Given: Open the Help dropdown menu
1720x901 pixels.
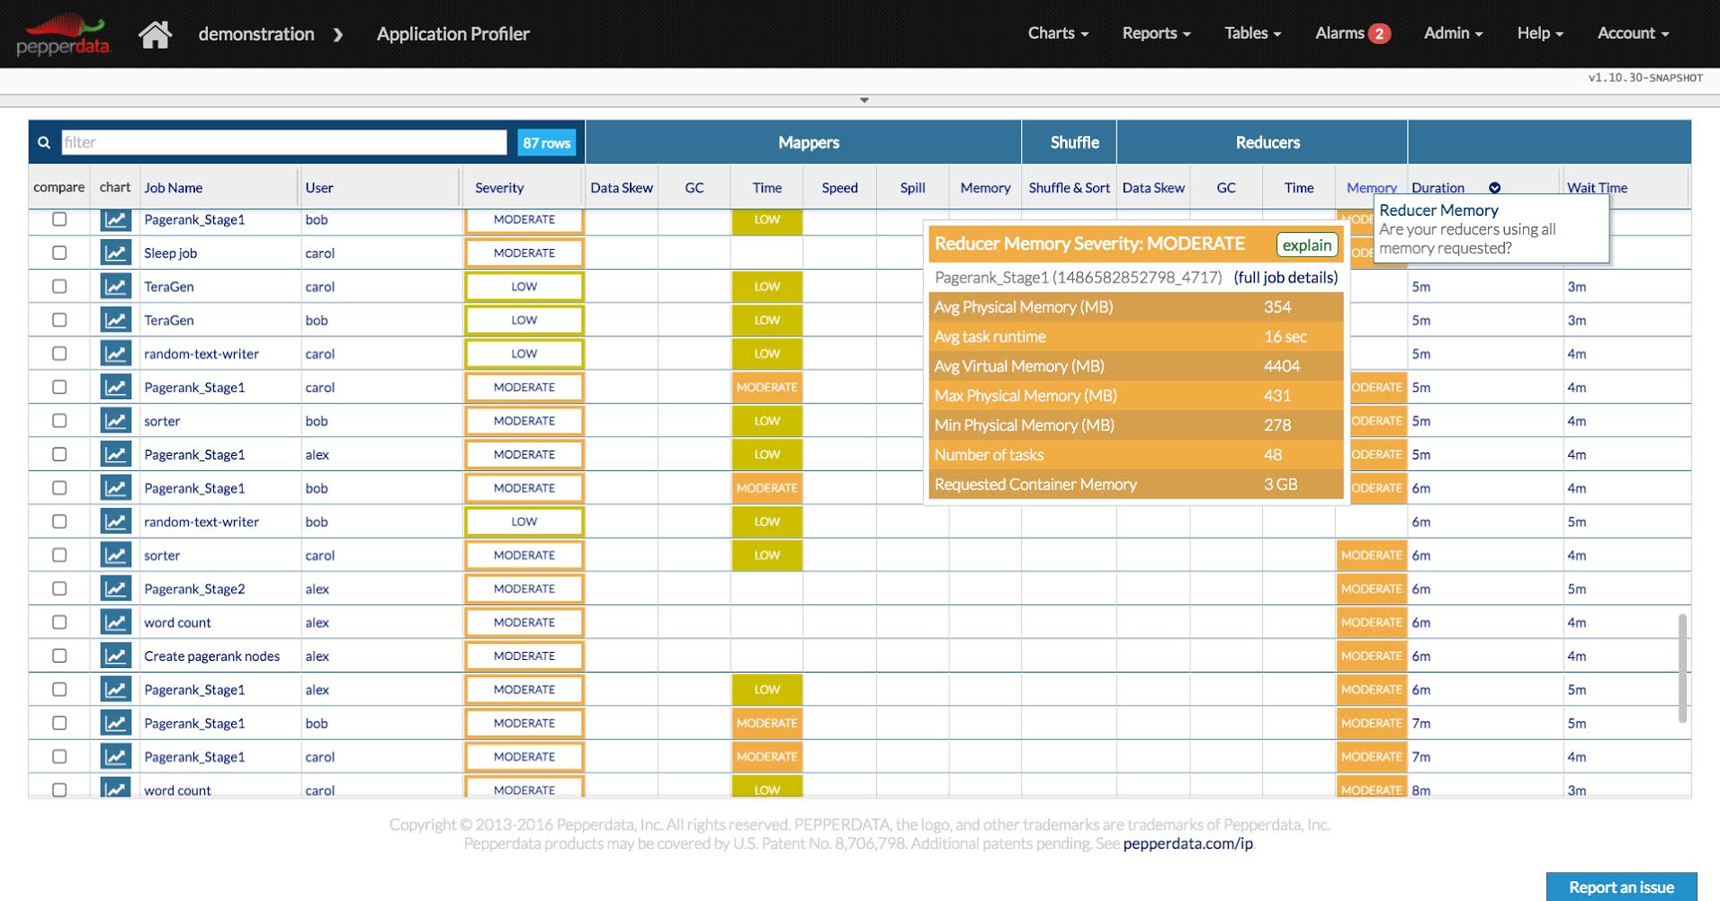Looking at the screenshot, I should click(1540, 33).
